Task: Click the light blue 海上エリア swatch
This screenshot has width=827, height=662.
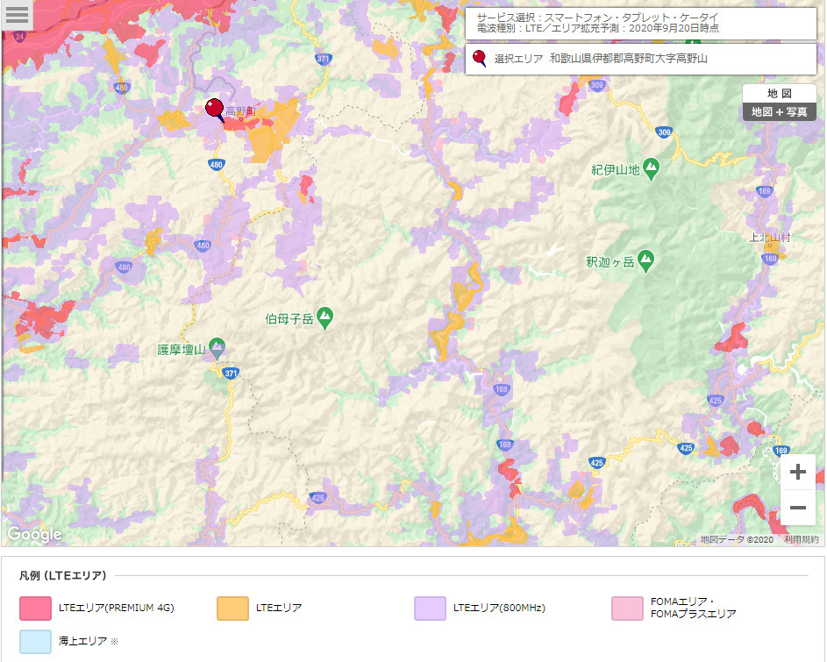Action: point(35,641)
